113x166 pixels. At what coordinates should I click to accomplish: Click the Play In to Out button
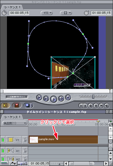pyautogui.click(x=46, y=99)
